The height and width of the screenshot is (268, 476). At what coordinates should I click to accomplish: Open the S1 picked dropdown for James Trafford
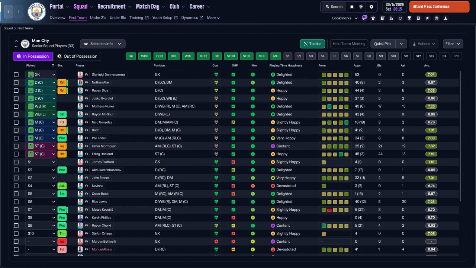coord(41,162)
